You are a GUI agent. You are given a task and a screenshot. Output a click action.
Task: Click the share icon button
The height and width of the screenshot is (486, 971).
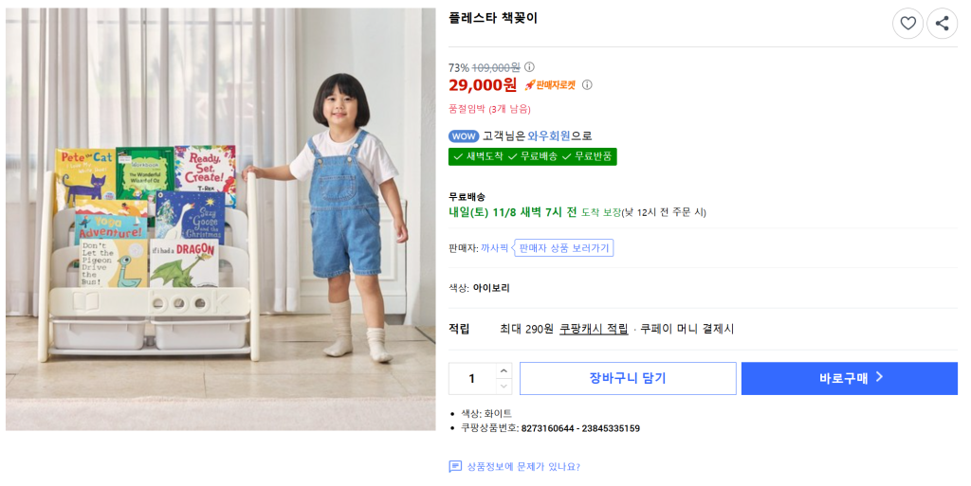(x=942, y=24)
